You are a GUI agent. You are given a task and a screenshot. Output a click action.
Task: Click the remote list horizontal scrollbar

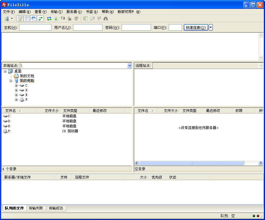[x=191, y=163]
